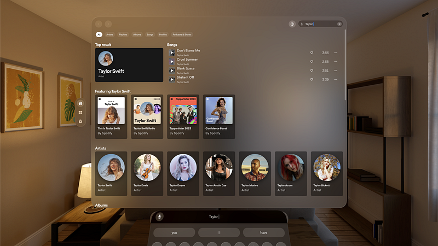Like Blank Space with the heart
This screenshot has height=246, width=438.
pos(312,71)
